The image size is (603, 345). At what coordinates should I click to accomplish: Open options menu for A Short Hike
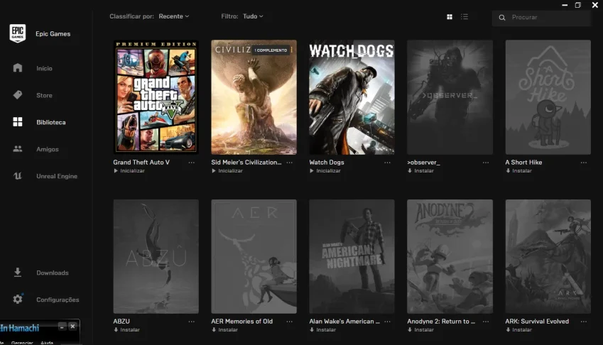click(584, 163)
